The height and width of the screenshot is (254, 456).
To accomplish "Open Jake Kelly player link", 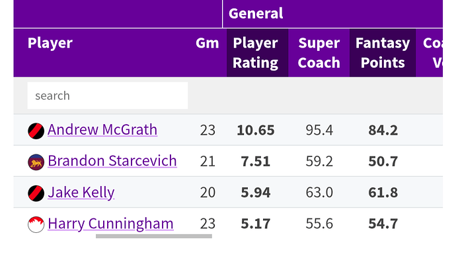I will pos(81,192).
